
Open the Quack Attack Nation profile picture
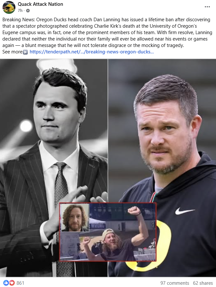(9, 7)
